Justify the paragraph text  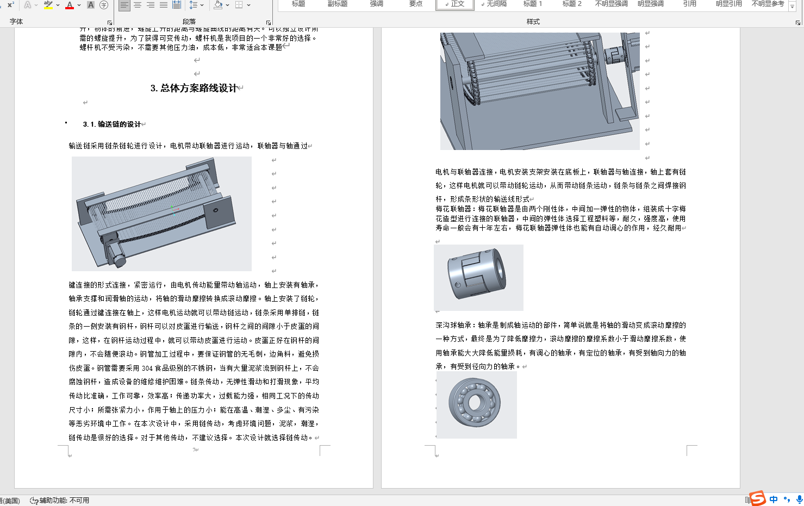164,5
